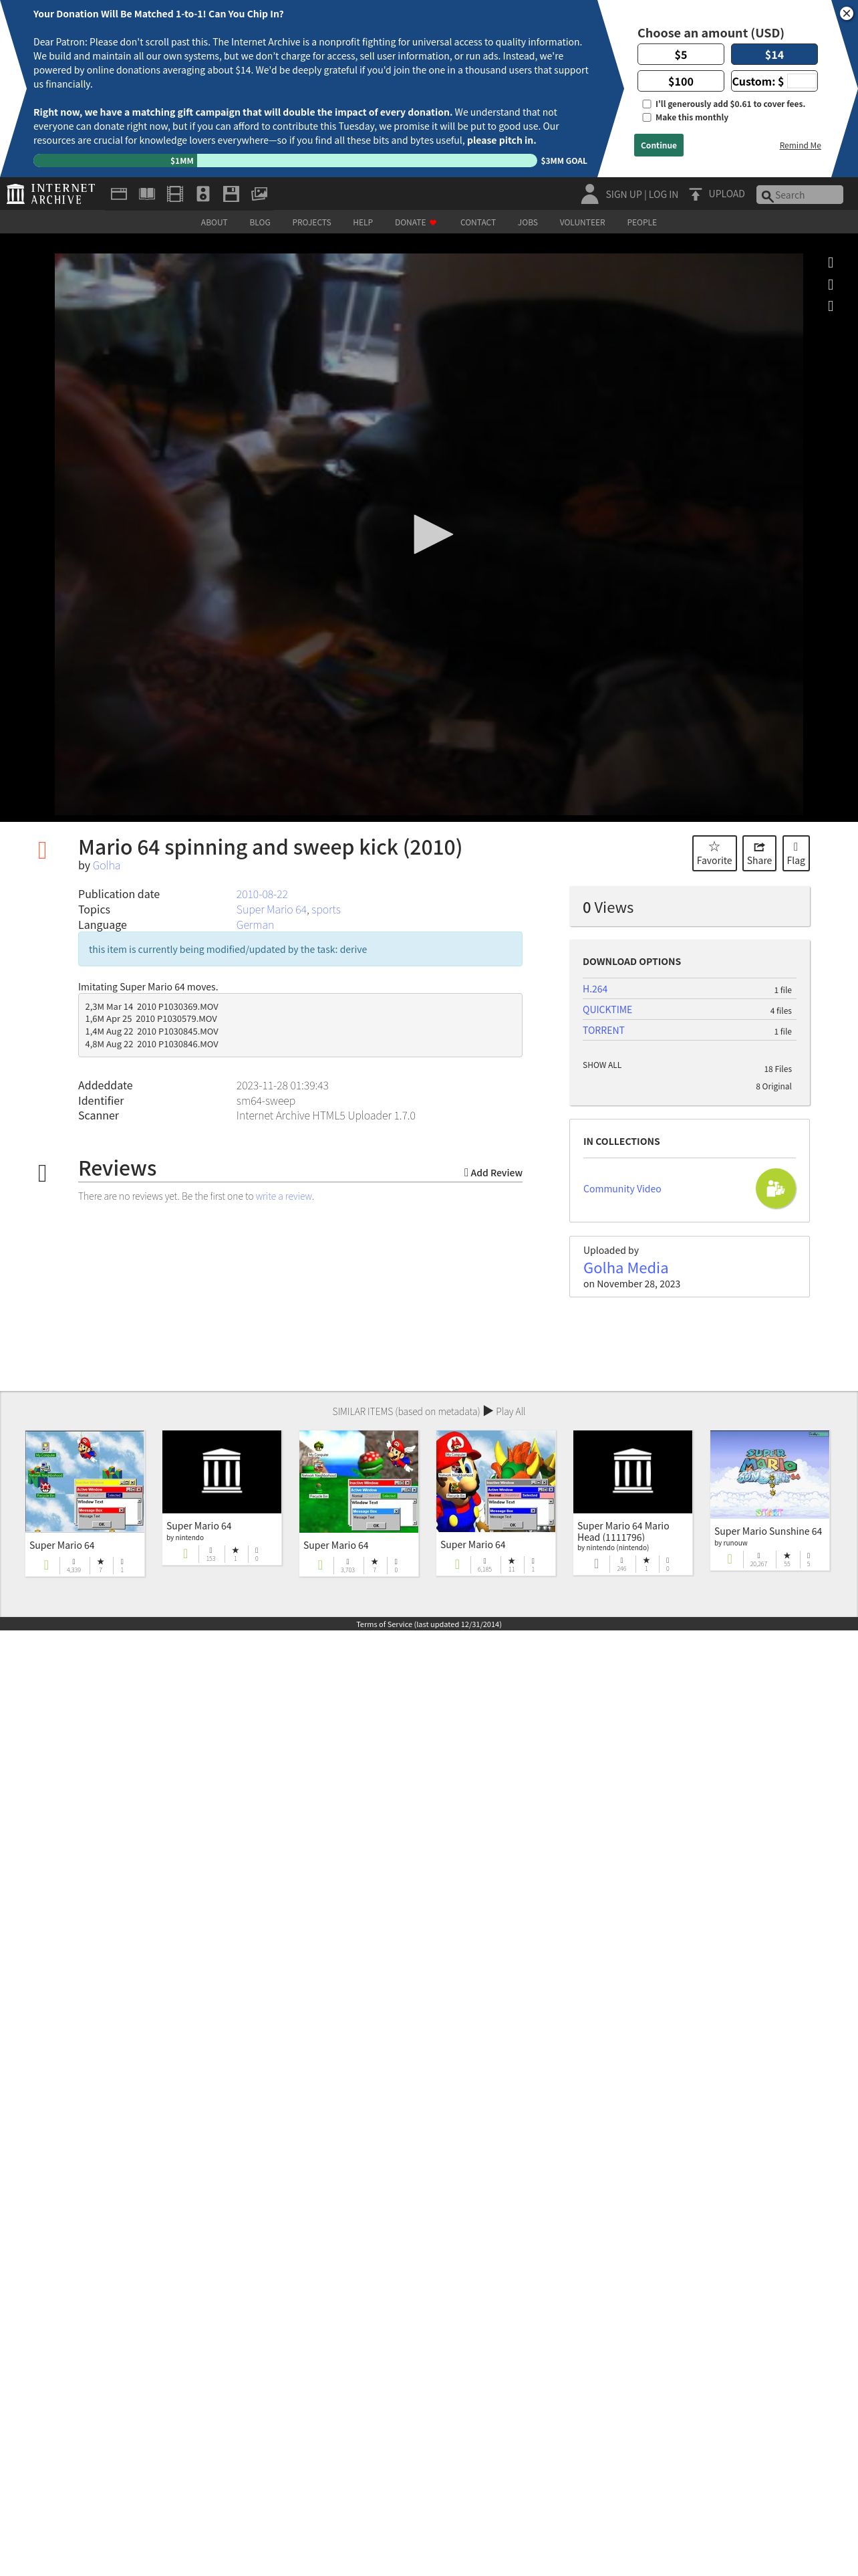Open the JOBS menu item

point(527,222)
